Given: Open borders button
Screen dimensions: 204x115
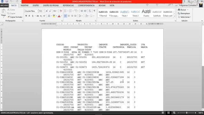Looking at the screenshot, I should pos(91,16).
